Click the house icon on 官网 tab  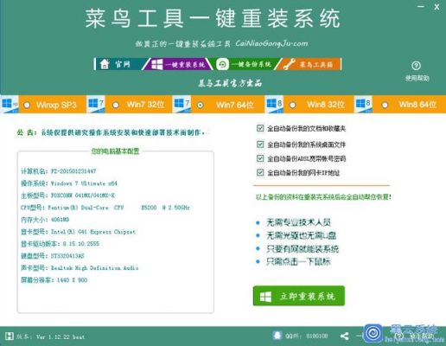[105, 64]
